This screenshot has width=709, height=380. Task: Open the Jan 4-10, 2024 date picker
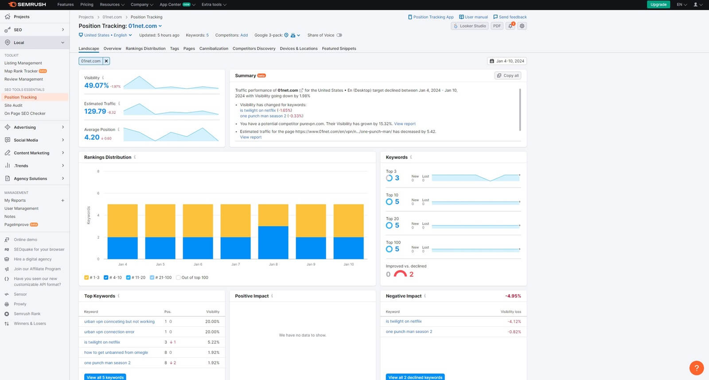pyautogui.click(x=507, y=61)
